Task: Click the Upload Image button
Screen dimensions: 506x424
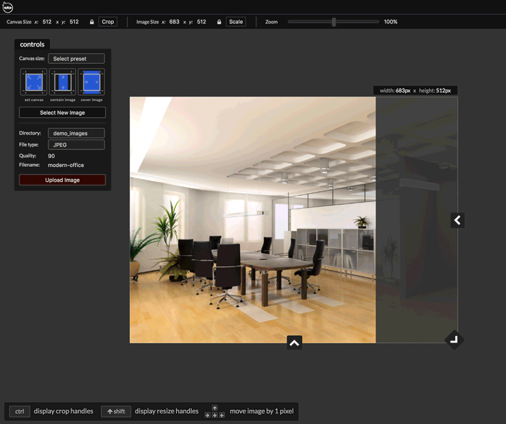Action: coord(62,180)
